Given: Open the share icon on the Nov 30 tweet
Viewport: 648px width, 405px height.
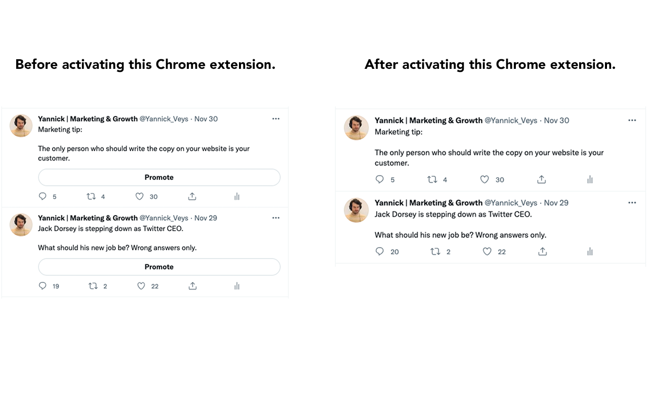Looking at the screenshot, I should 192,196.
